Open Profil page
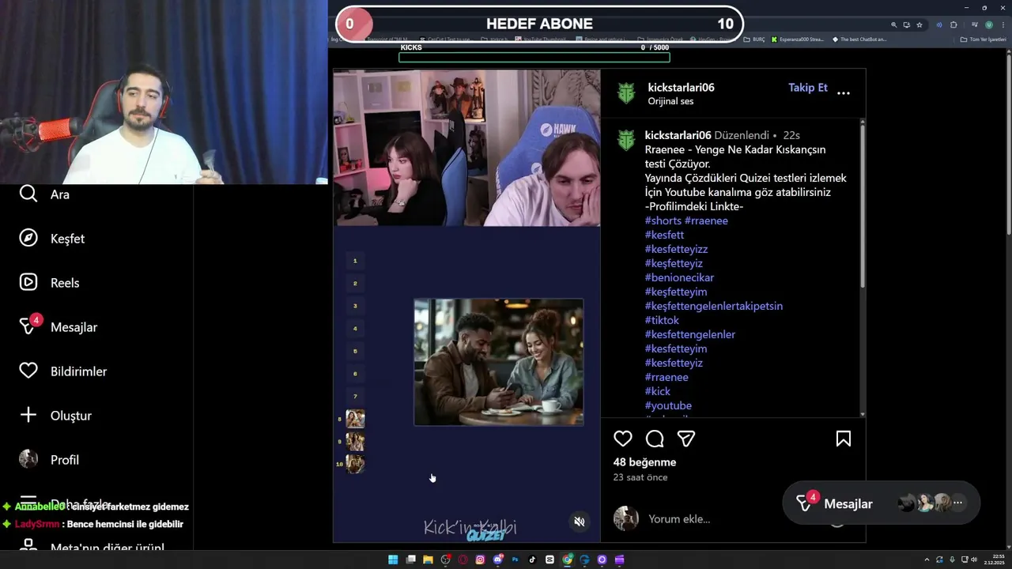This screenshot has width=1012, height=569. 48,460
